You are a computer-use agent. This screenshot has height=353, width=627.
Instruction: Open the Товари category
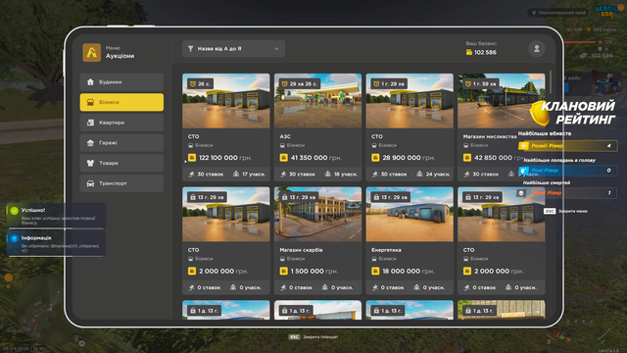click(x=121, y=163)
